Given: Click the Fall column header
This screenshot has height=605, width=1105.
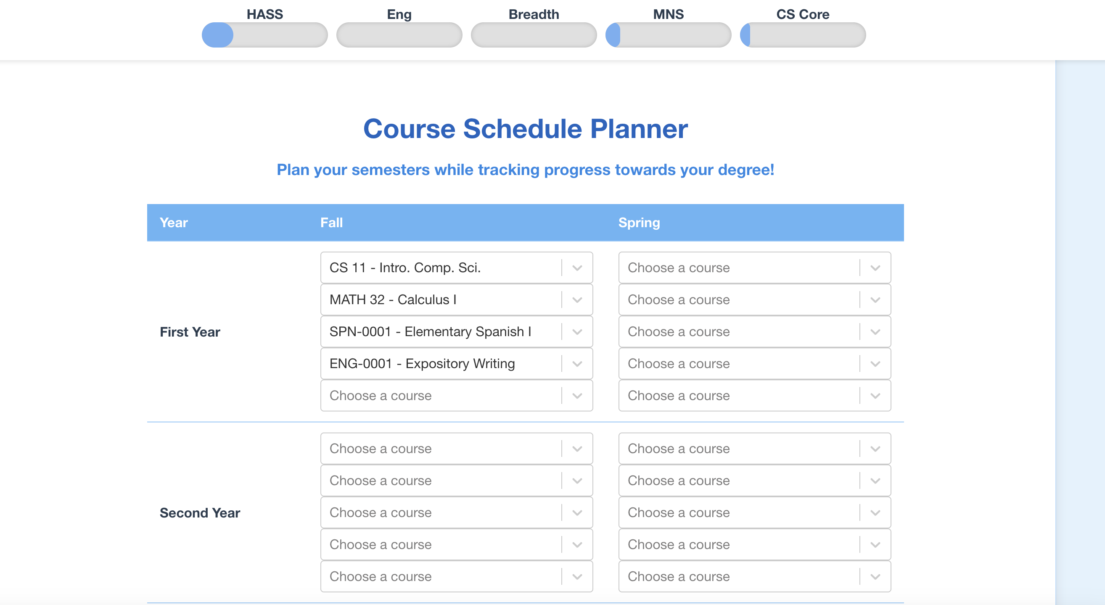Looking at the screenshot, I should [x=332, y=223].
